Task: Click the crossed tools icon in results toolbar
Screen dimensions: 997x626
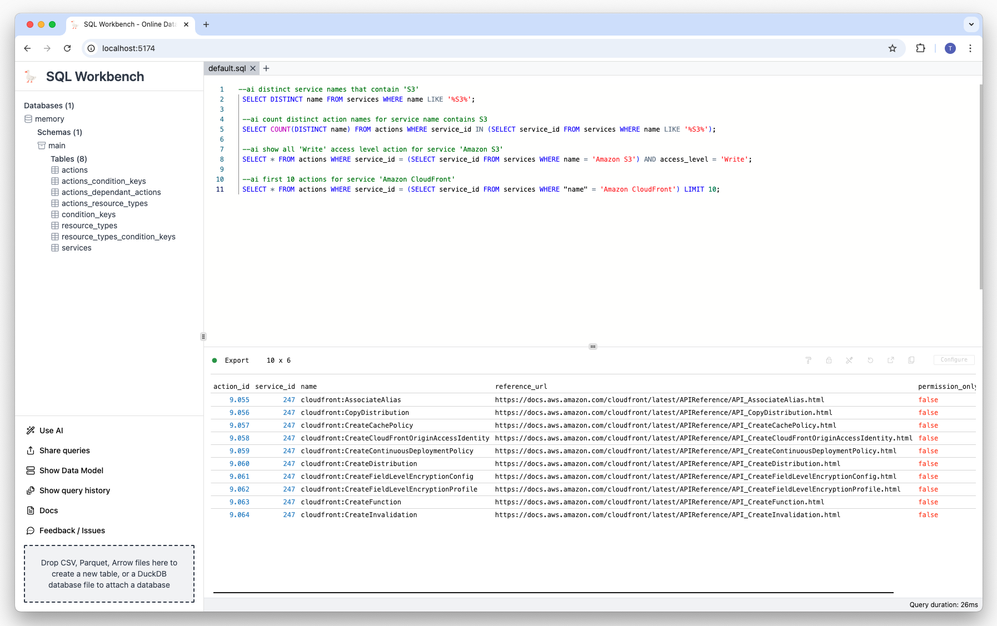Action: (x=849, y=360)
